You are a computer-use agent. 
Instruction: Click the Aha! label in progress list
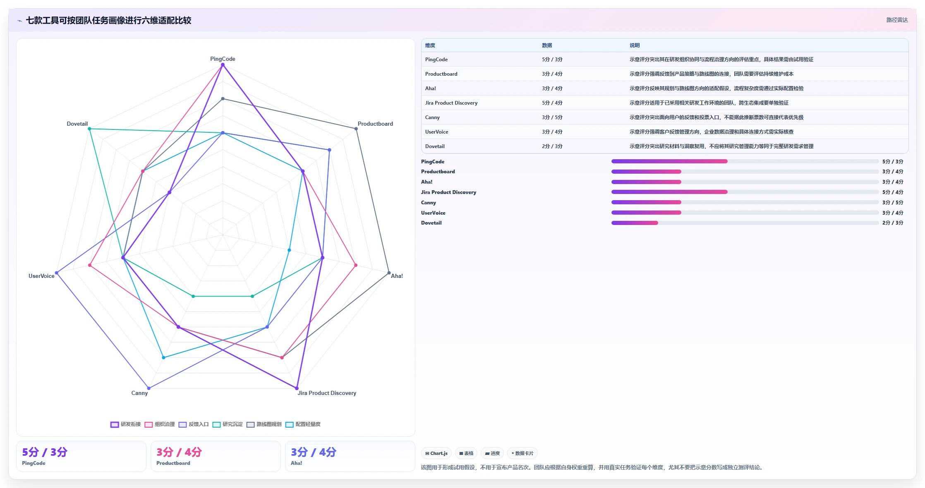tap(427, 182)
